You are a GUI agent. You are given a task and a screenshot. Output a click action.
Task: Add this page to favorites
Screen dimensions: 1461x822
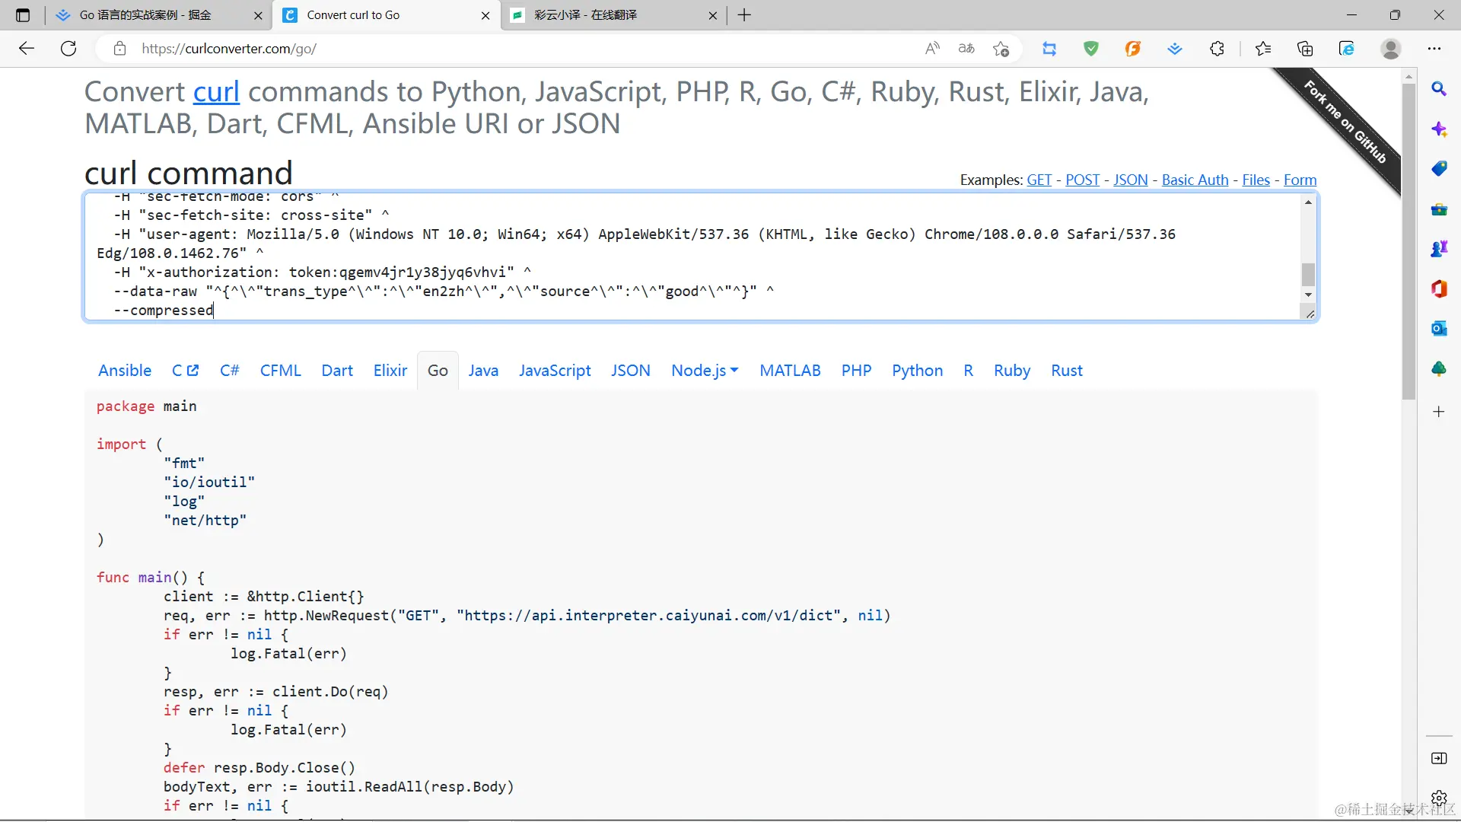click(x=1001, y=49)
